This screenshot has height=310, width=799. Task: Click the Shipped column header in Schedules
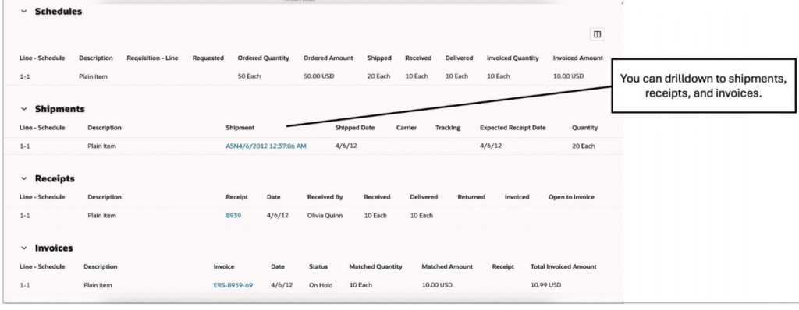pyautogui.click(x=379, y=58)
